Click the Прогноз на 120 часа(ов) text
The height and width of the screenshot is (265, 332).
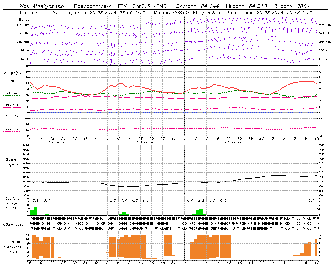pyautogui.click(x=50, y=13)
